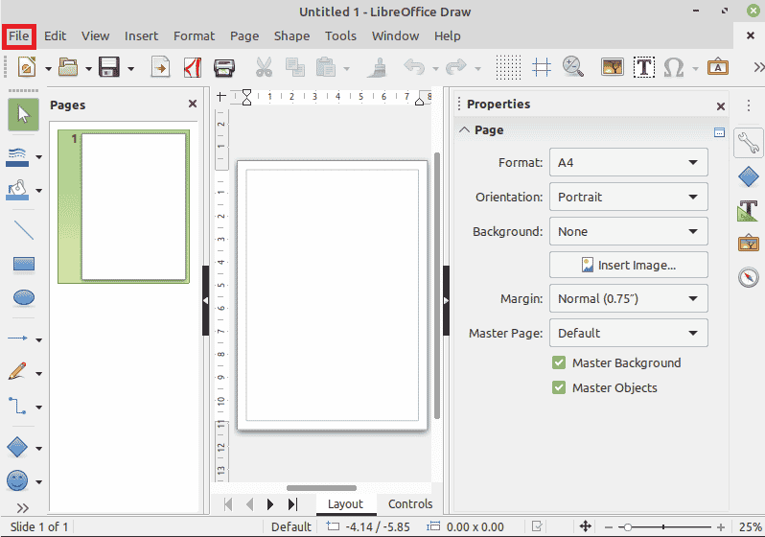Viewport: 765px width, 537px height.
Task: Click the Save floppy disk icon
Action: (x=108, y=67)
